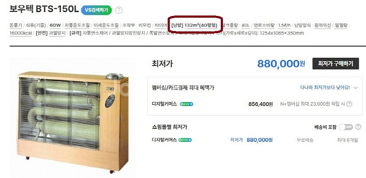366x178 pixels.
Task: Open the heater product image
Action: [73, 118]
